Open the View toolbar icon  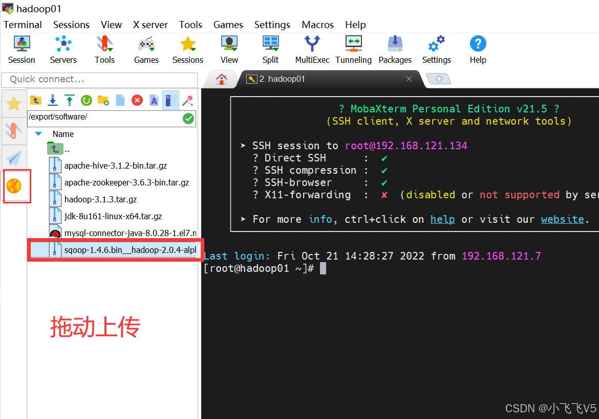pos(229,50)
